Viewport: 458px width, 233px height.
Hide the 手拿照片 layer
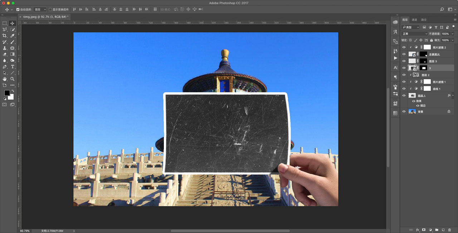coord(404,54)
